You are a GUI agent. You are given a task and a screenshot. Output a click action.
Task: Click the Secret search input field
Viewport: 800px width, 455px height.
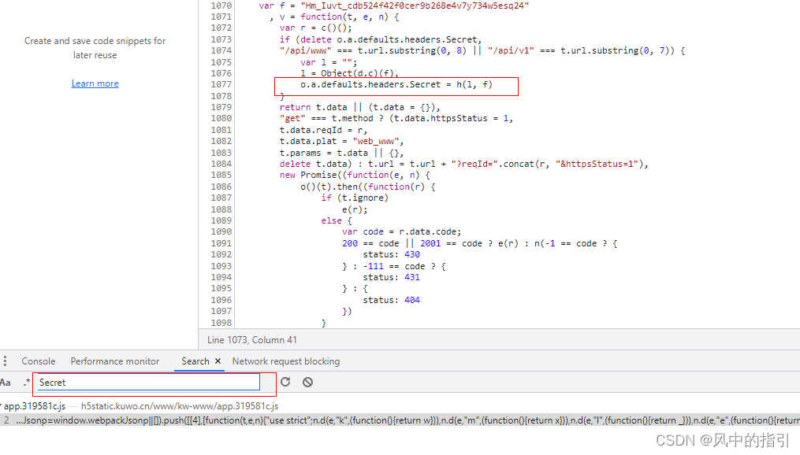tap(148, 383)
